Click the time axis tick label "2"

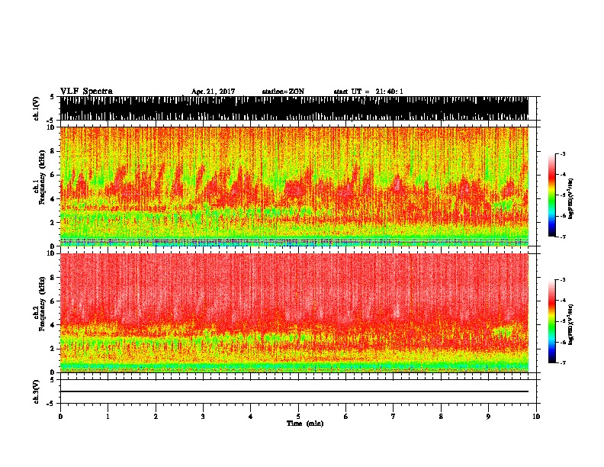pos(156,416)
